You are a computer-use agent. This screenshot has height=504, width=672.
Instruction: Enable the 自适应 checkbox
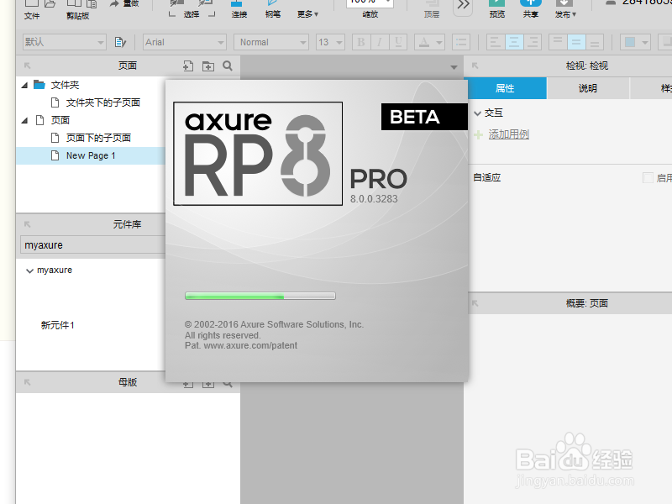648,177
